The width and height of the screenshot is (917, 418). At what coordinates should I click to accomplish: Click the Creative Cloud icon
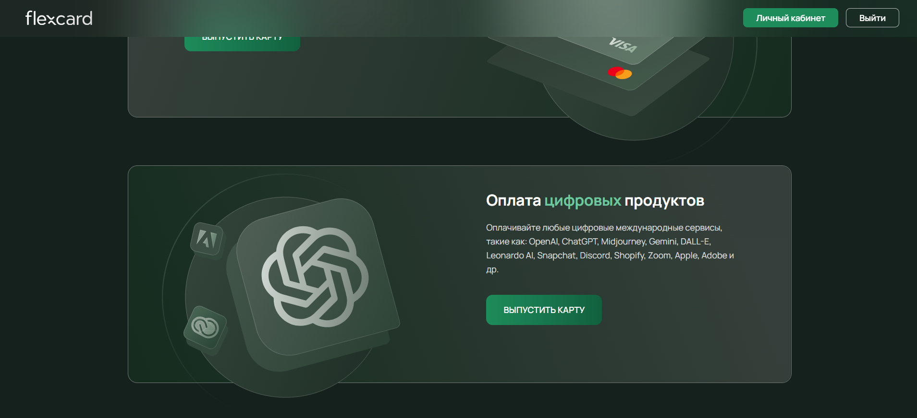pyautogui.click(x=205, y=328)
